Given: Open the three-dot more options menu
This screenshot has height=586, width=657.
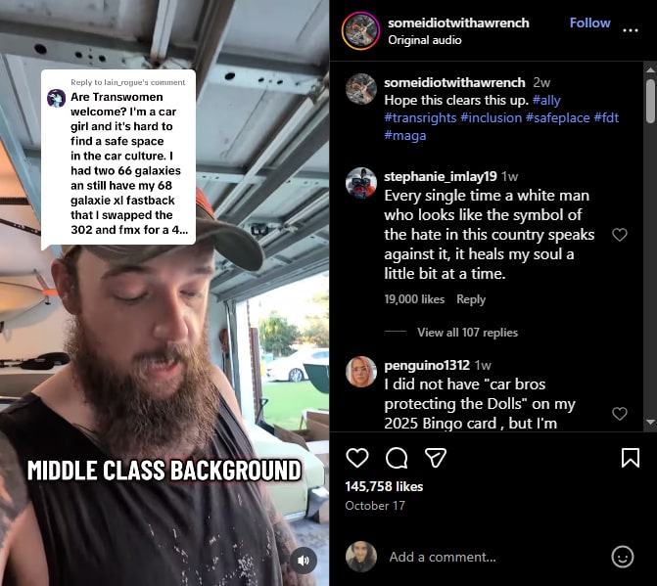Looking at the screenshot, I should [x=631, y=30].
